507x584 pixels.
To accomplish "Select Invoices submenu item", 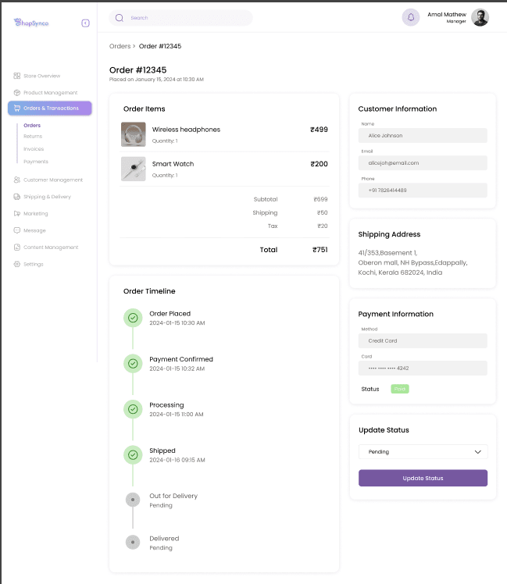I will [x=34, y=149].
